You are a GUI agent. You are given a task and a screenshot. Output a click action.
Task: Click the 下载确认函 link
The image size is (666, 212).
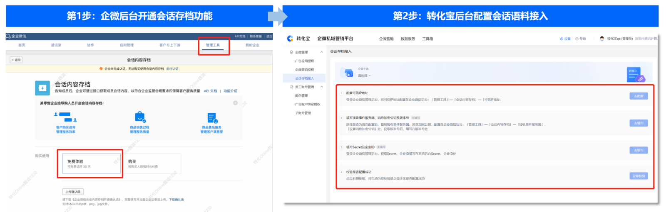coord(176,200)
